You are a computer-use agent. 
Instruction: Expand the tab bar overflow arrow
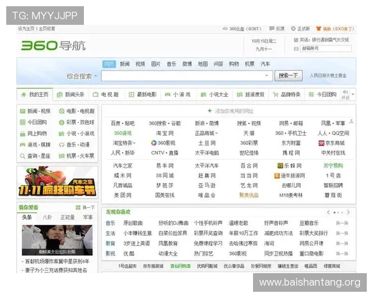[352, 94]
